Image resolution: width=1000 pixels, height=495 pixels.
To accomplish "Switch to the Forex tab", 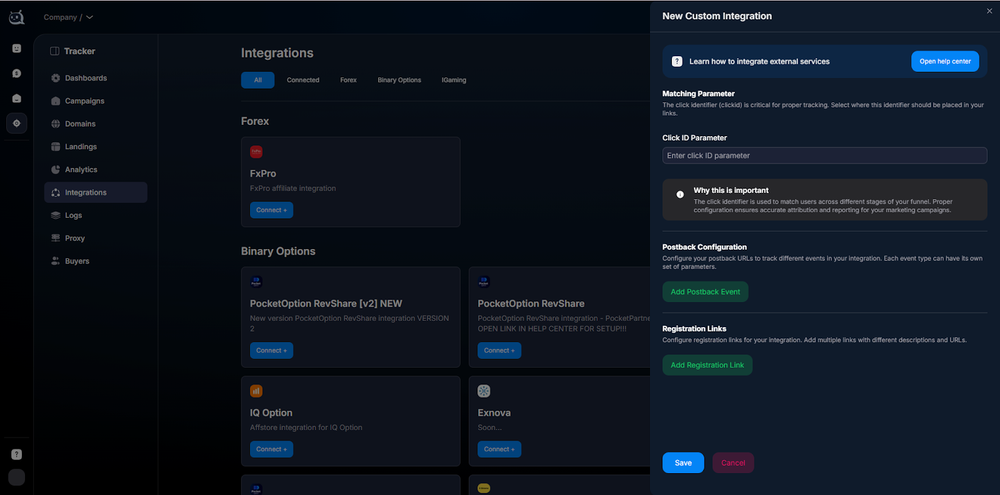I will point(349,80).
